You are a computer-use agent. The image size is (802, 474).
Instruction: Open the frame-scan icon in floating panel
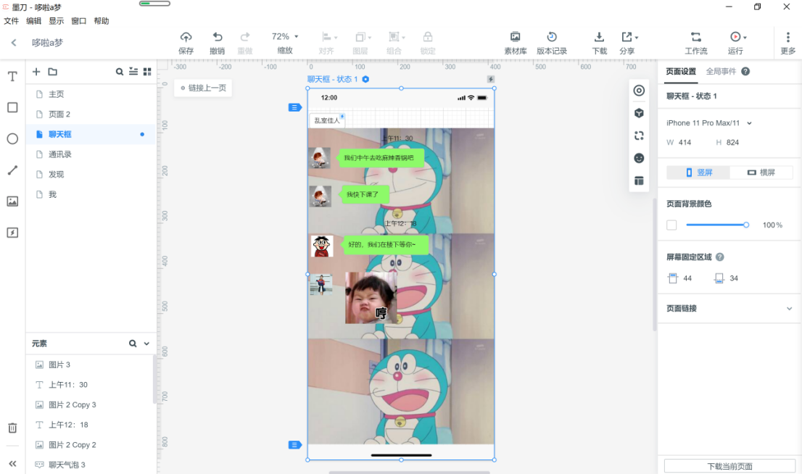[639, 136]
